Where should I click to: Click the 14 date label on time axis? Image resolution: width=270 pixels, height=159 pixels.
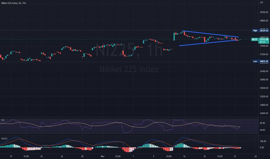point(184,156)
